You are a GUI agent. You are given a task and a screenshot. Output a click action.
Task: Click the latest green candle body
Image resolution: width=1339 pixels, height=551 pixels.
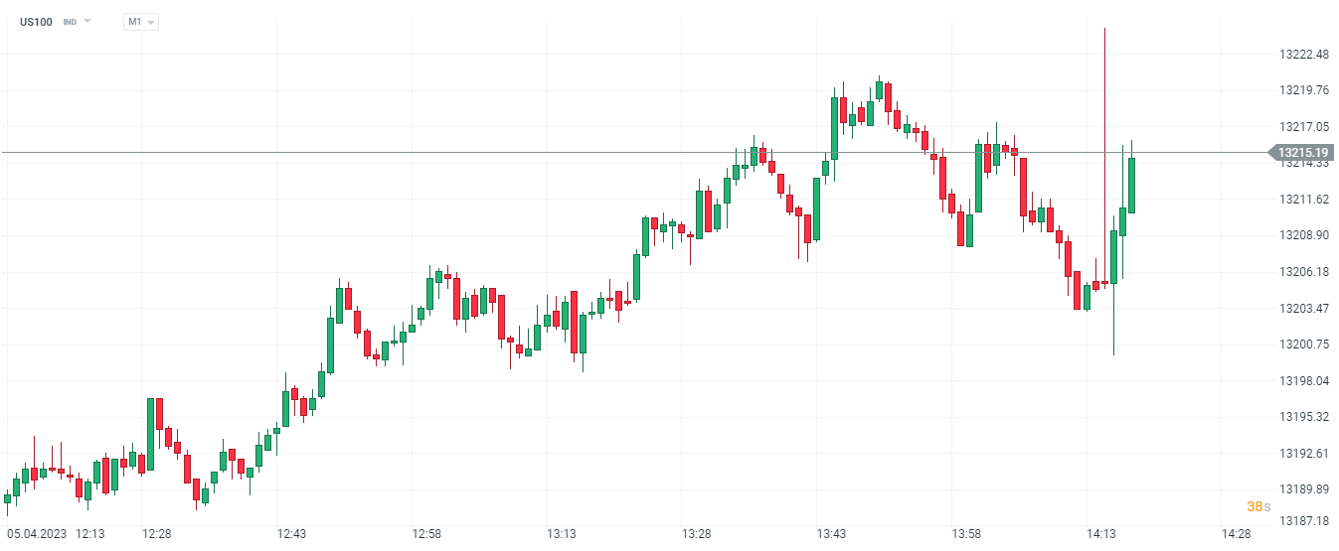(1131, 185)
